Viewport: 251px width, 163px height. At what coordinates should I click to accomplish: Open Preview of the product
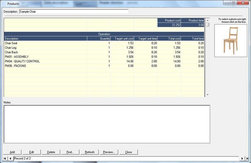click(x=109, y=152)
